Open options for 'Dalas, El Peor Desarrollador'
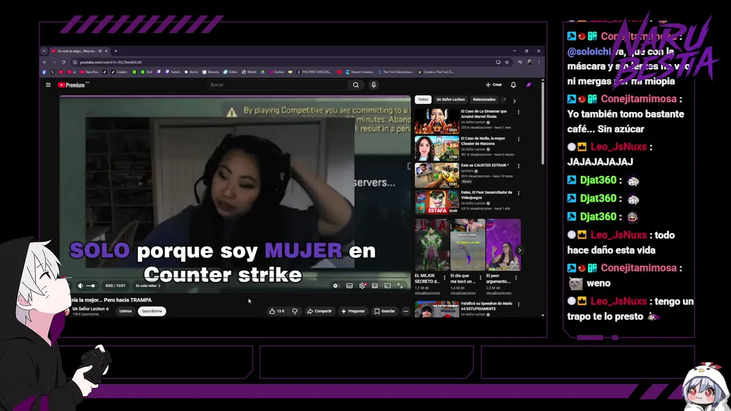The width and height of the screenshot is (731, 411). pos(519,193)
